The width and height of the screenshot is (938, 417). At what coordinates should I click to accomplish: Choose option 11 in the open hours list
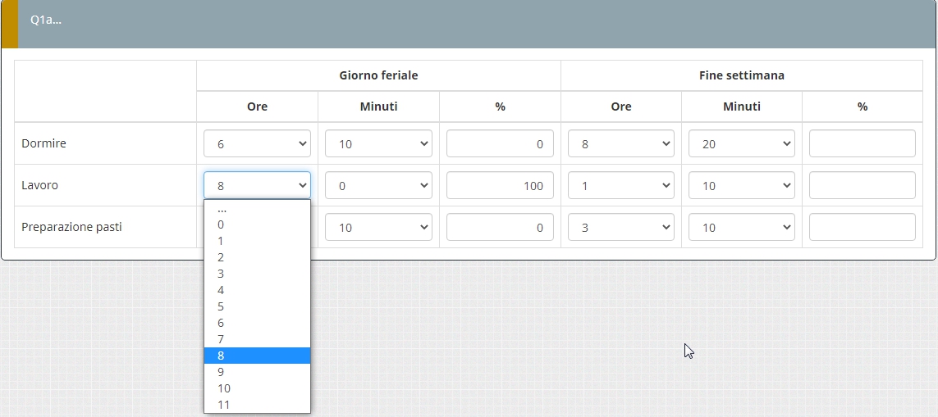(257, 405)
